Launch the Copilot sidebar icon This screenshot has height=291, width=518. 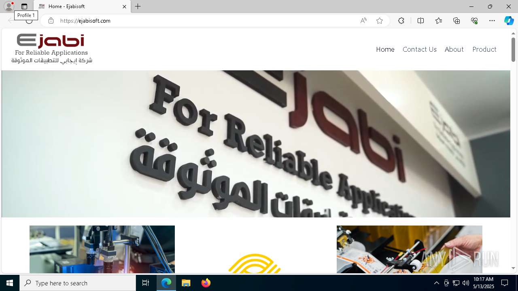(x=509, y=21)
